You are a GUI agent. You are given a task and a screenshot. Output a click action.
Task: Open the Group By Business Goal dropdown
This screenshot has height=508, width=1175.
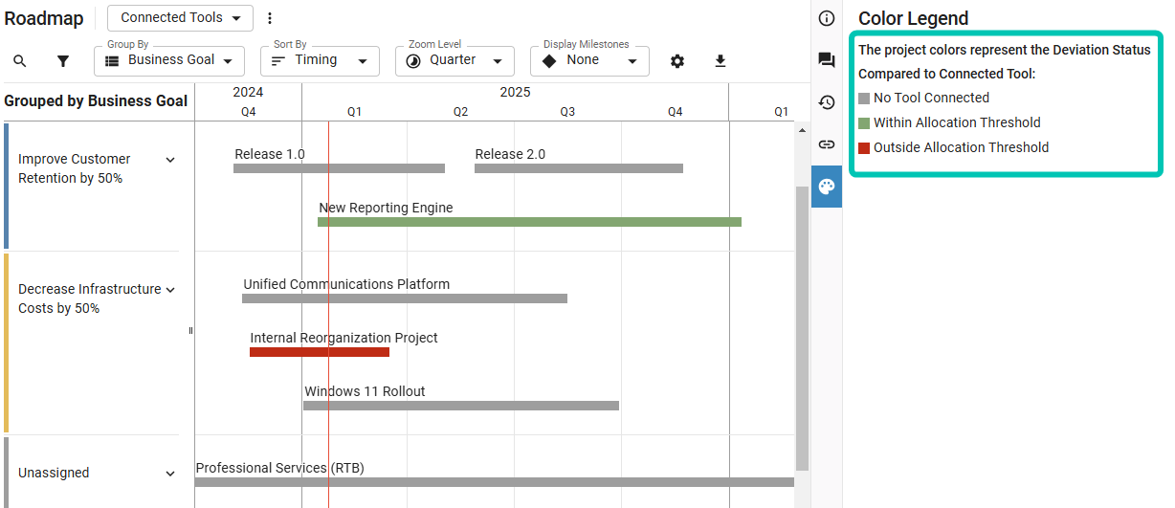coord(169,60)
